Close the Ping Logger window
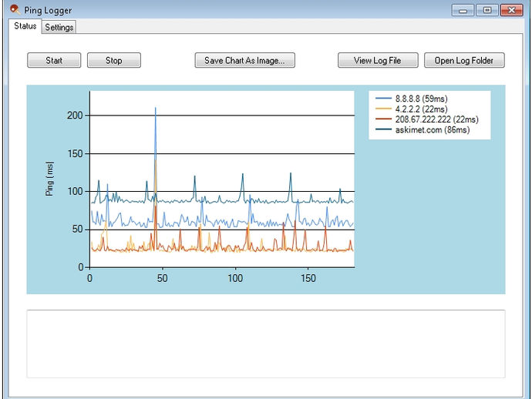Viewport: 532px width, 399px height. click(x=512, y=11)
